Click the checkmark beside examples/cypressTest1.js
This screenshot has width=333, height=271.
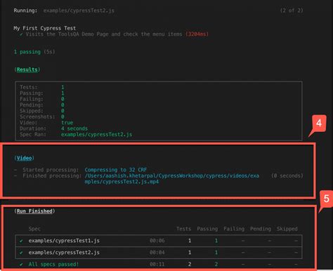point(21,241)
